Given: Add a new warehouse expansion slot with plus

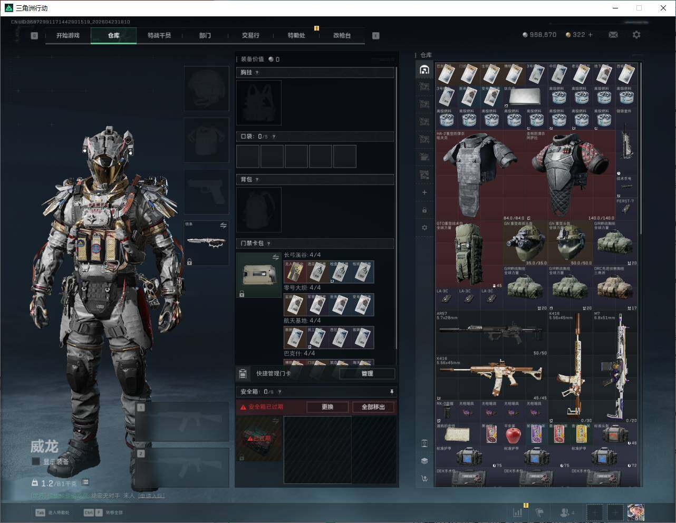Looking at the screenshot, I should click(424, 192).
